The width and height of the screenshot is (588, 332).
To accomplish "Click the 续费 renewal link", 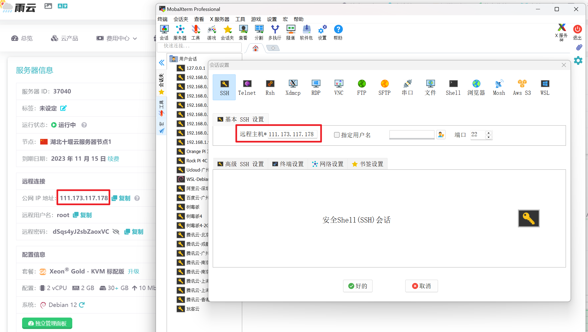I will coord(113,159).
